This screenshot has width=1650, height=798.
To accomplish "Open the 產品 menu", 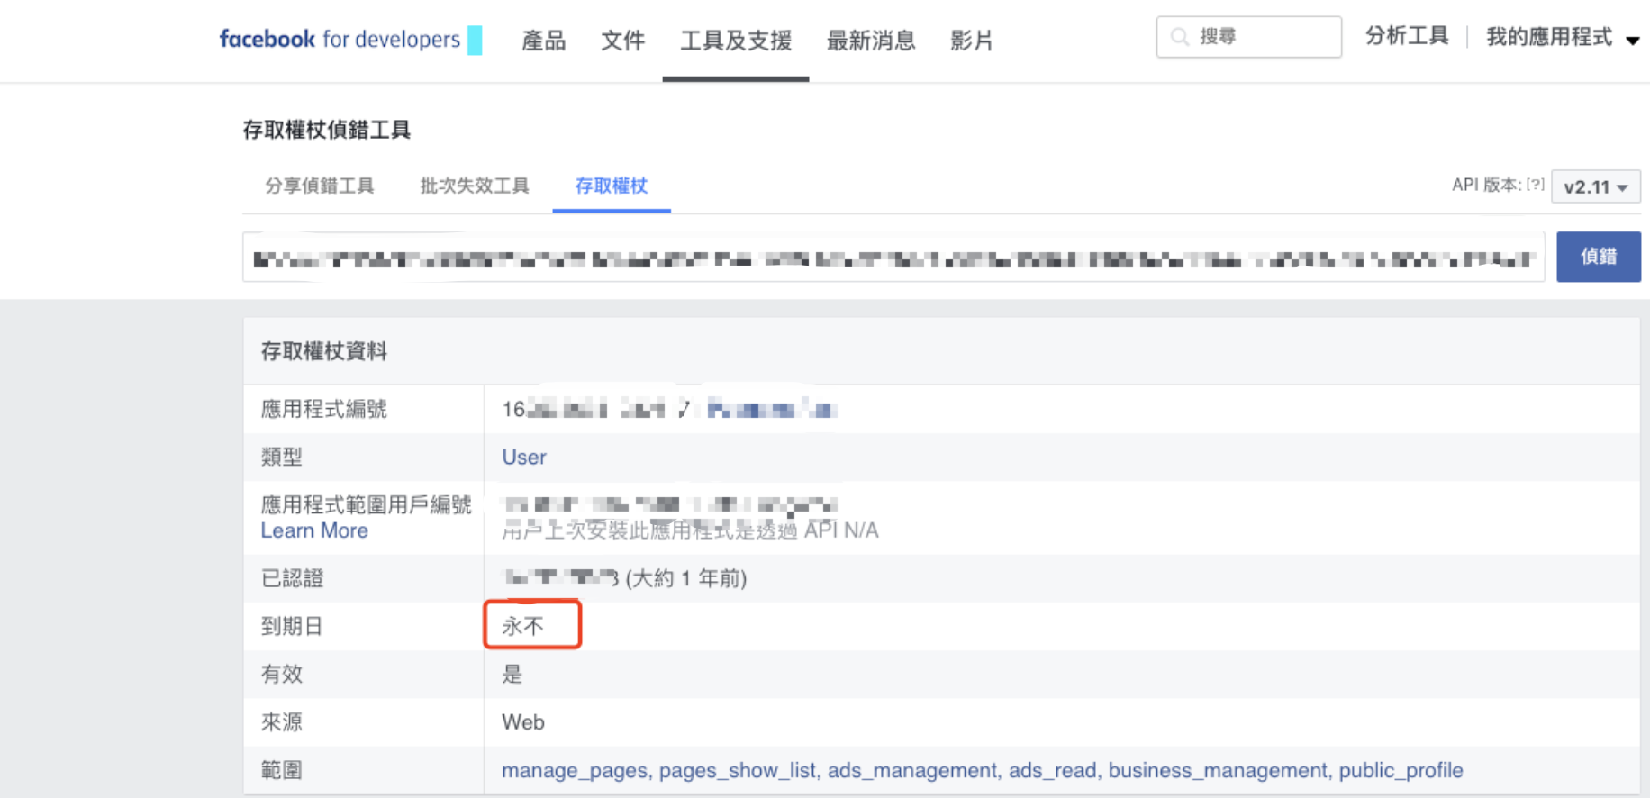I will [544, 41].
